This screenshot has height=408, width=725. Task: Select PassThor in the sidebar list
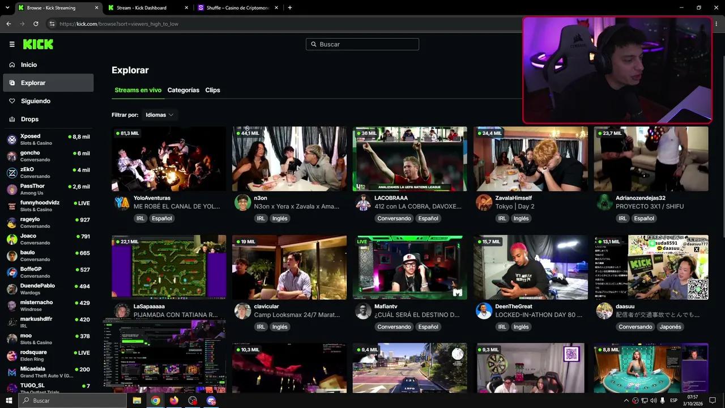48,189
